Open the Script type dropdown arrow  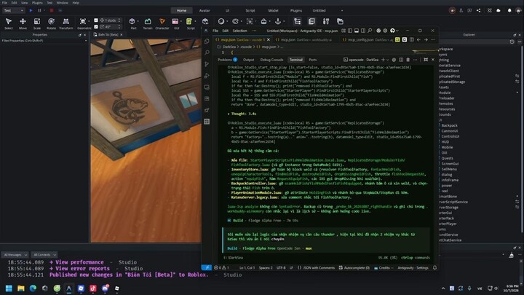pyautogui.click(x=195, y=22)
